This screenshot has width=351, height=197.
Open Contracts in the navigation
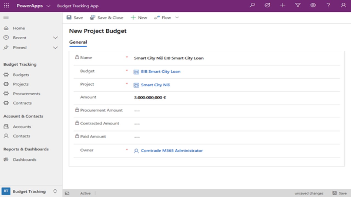[x=22, y=103]
